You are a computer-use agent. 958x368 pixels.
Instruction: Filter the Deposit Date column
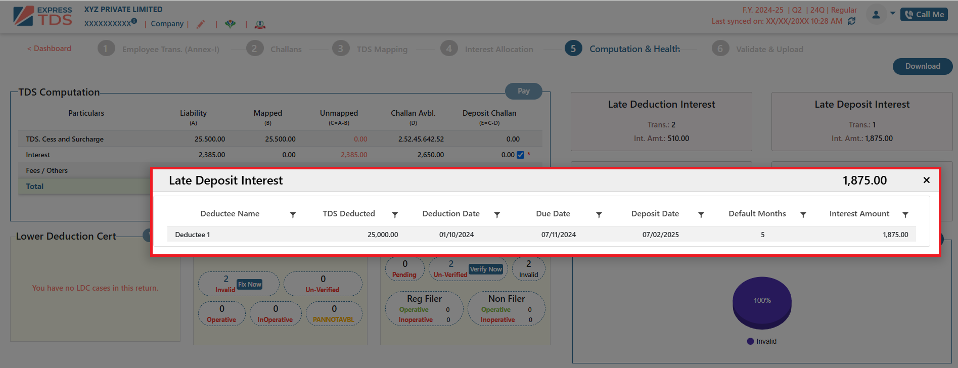[x=701, y=215]
